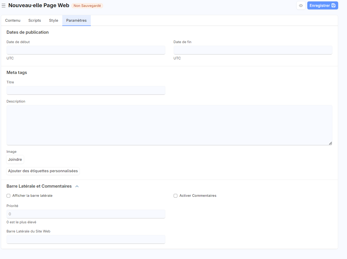Select the Paramètres tab
Image resolution: width=347 pixels, height=259 pixels.
coord(76,21)
